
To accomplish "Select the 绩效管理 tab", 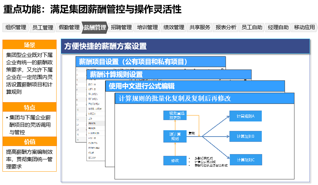I will pyautogui.click(x=174, y=27).
